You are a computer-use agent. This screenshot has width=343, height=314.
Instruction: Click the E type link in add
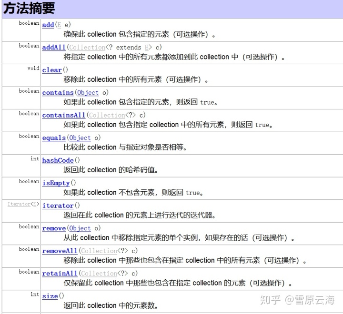click(59, 25)
